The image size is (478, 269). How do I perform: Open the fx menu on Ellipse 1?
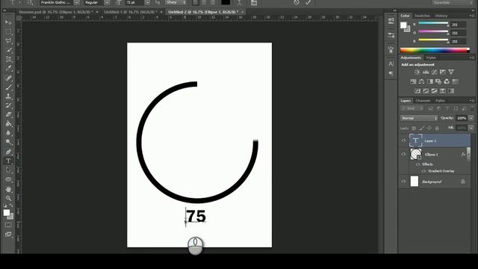coord(463,155)
